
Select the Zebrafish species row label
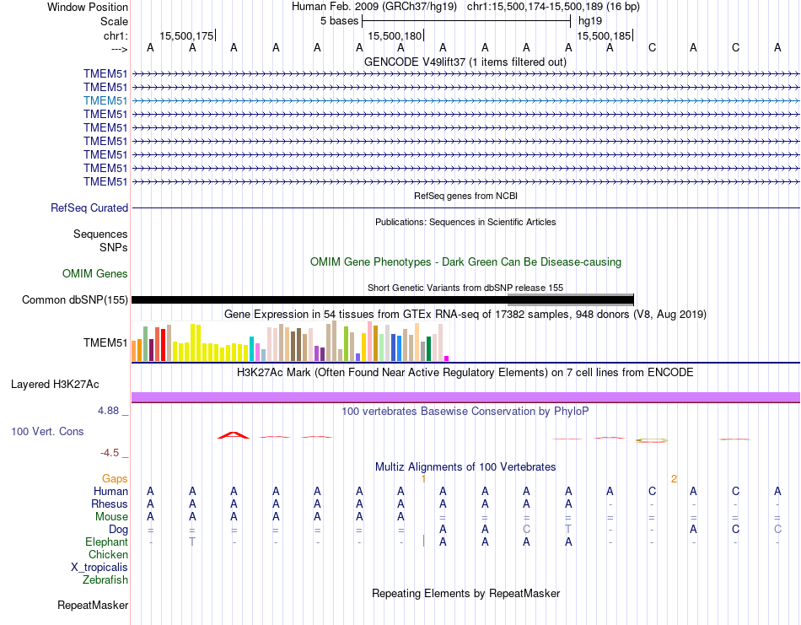point(105,580)
